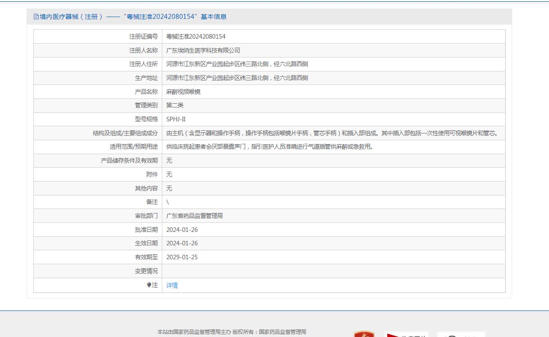The image size is (549, 337).
Task: Select registration number value 粤械注准20242080154
Action: pos(196,36)
